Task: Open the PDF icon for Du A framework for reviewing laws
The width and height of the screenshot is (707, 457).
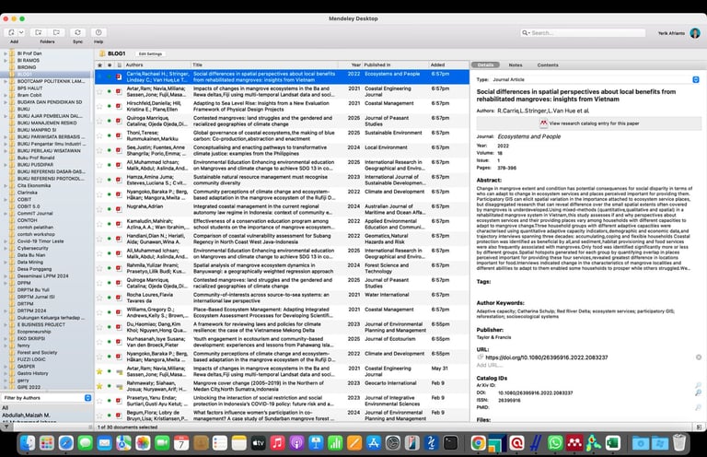Action: pyautogui.click(x=119, y=327)
